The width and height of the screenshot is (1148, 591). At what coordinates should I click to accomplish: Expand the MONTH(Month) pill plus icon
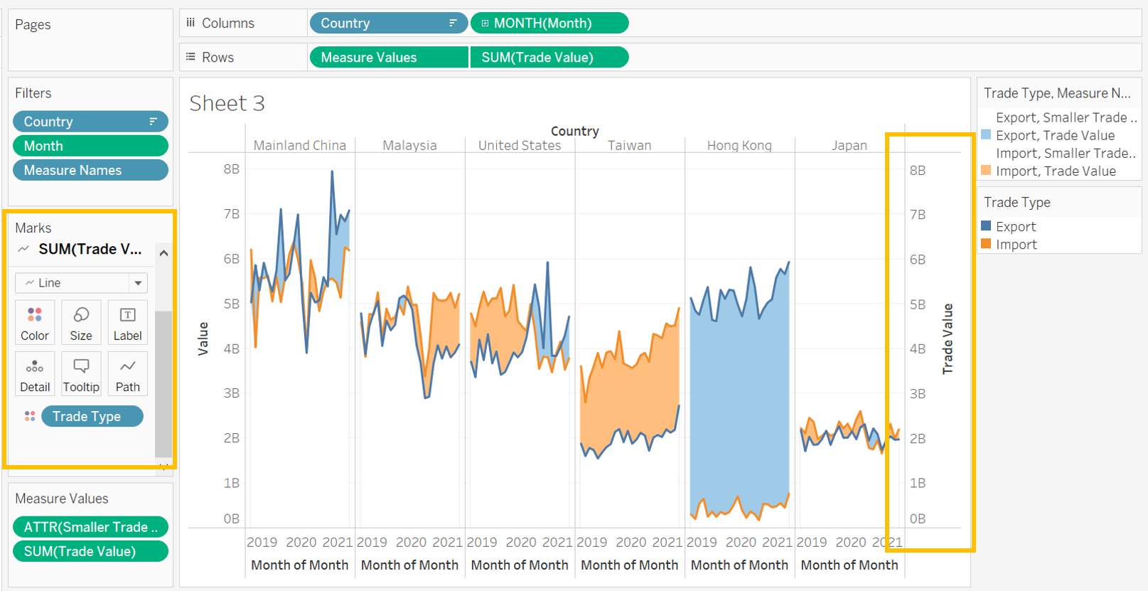pos(485,23)
